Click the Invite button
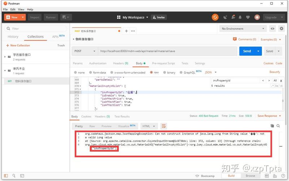Image resolution: width=289 pixels, height=181 pixels. point(159,17)
